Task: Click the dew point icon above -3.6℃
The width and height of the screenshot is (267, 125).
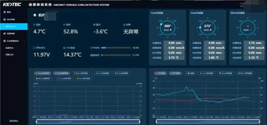Action: [94, 25]
